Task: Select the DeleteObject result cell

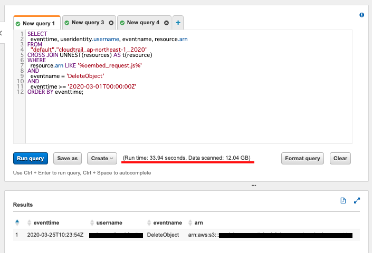Action: 163,235
